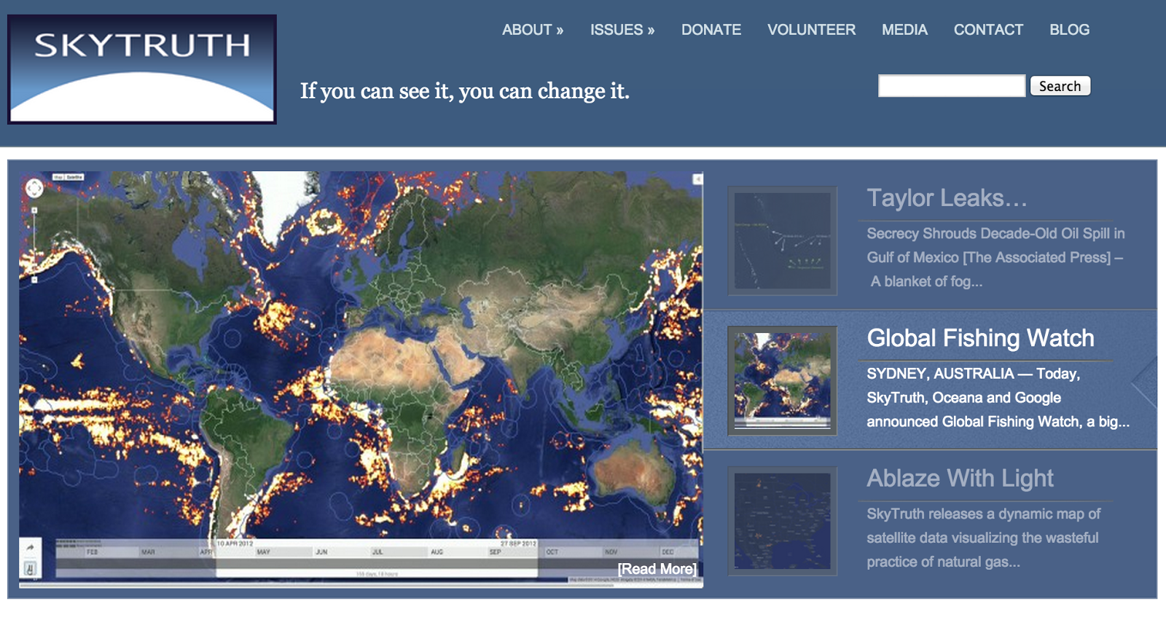Select the Ablaze With Light thumbnail
Viewport: 1166px width, 617px height.
(783, 521)
